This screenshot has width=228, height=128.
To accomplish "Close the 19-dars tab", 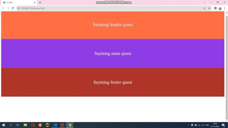I will tap(35, 2).
